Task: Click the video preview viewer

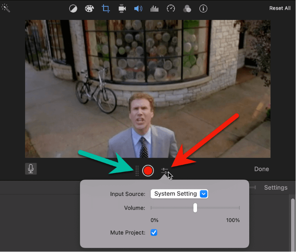Action: [148, 89]
